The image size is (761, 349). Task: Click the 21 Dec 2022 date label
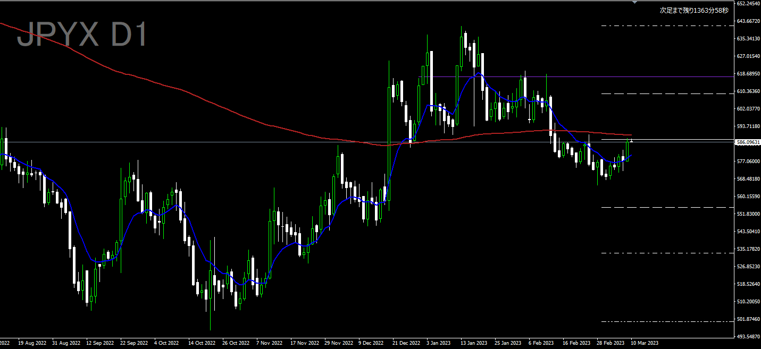(406, 343)
